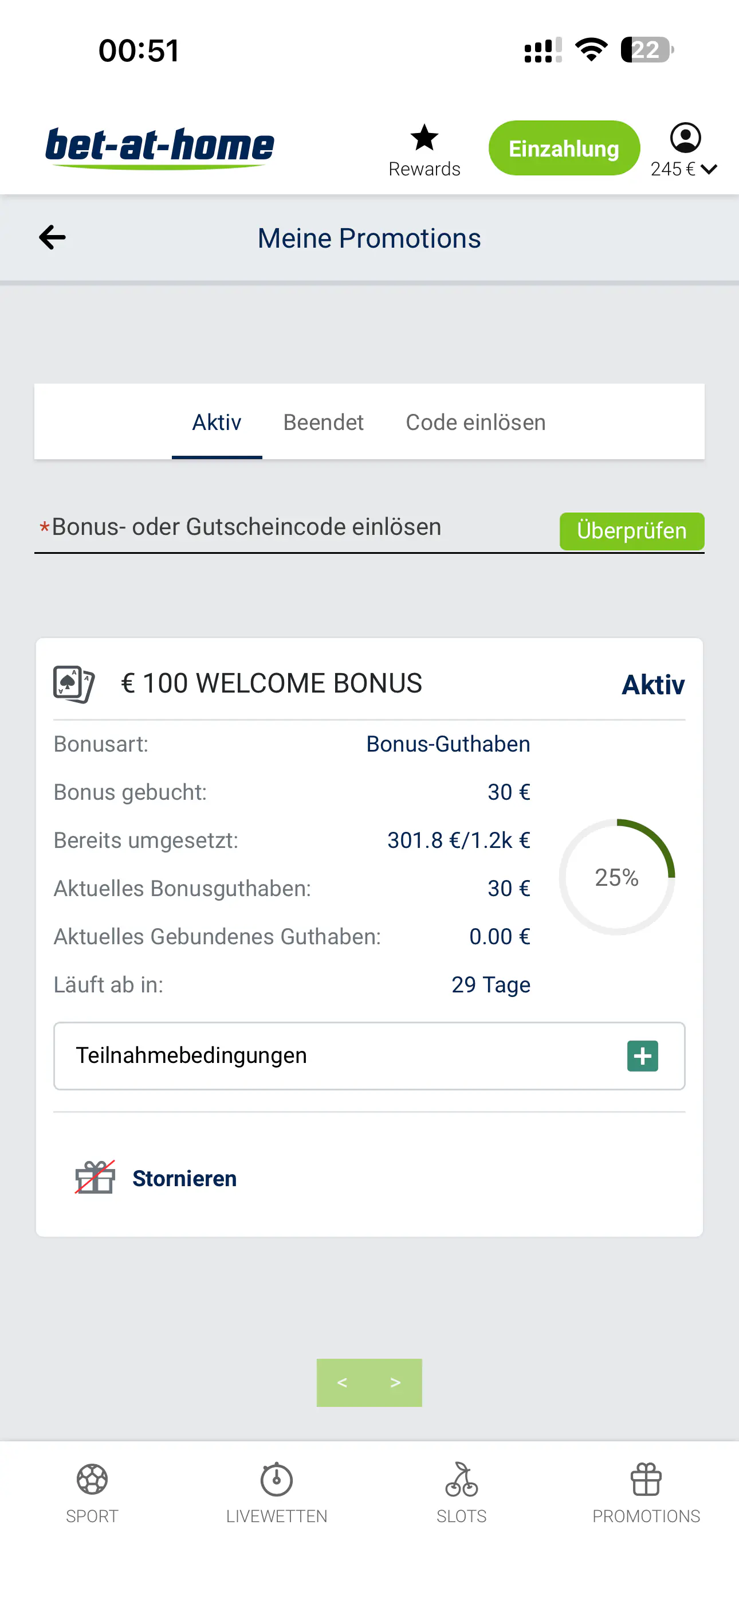Click the 25% circular progress indicator
739x1603 pixels.
click(617, 877)
